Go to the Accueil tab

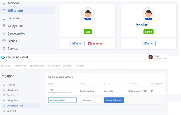tap(6, 66)
